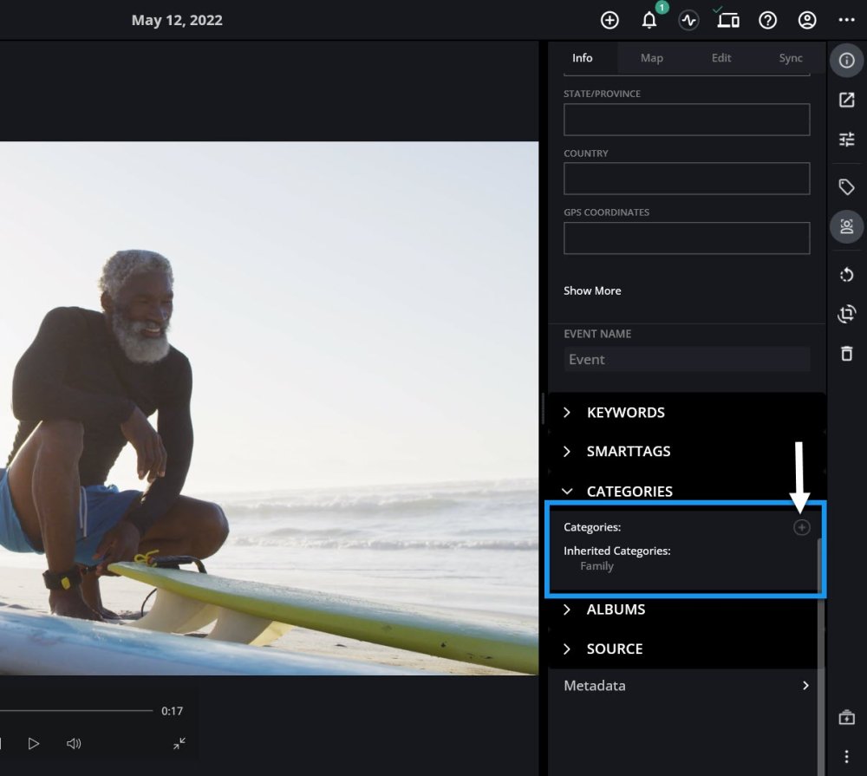Open the help question mark icon
Screen dimensions: 867x776
[x=767, y=20]
